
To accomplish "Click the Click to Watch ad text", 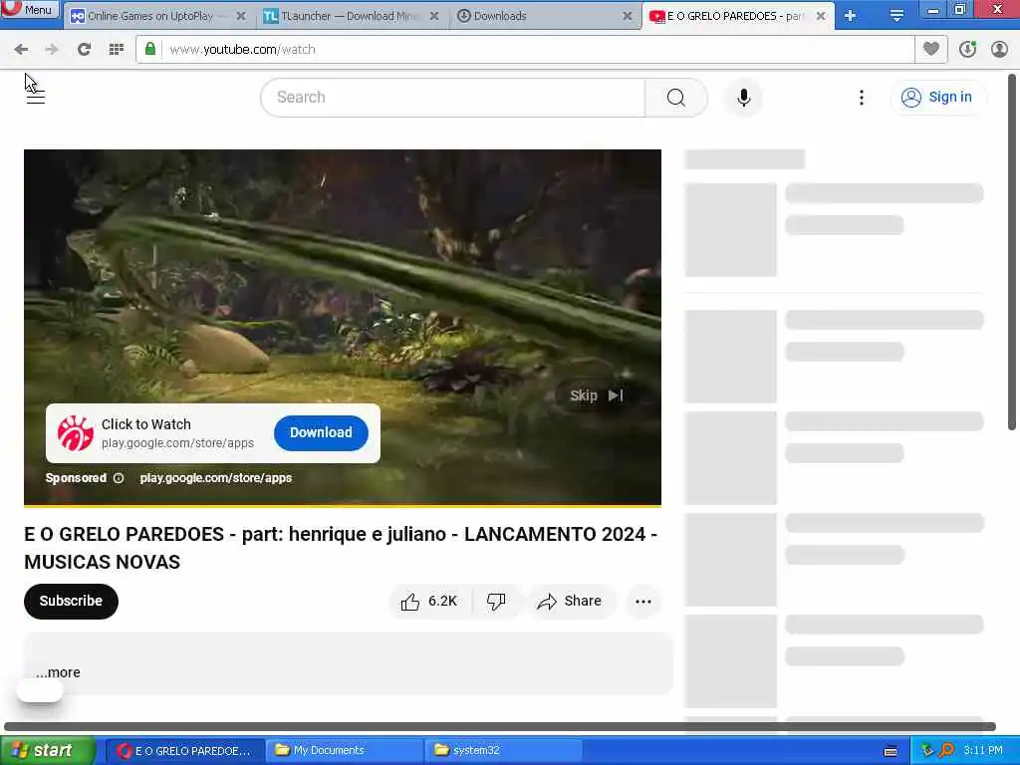I will [x=146, y=424].
